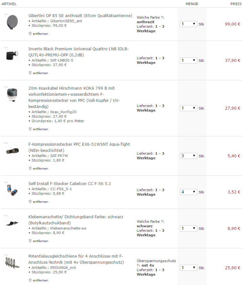Open quantity dropdown for Gibertini antenna
Viewport: 245px width, 285px height.
tap(188, 24)
